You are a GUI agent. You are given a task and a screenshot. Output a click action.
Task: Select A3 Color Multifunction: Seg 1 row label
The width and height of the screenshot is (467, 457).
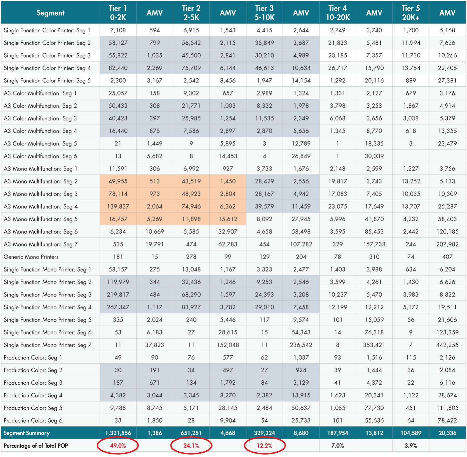point(40,93)
